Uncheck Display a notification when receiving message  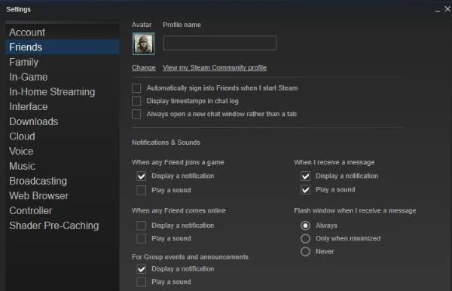[x=305, y=176]
